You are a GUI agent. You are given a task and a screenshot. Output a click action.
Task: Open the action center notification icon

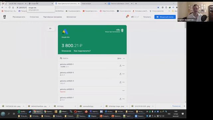[x=183, y=114]
